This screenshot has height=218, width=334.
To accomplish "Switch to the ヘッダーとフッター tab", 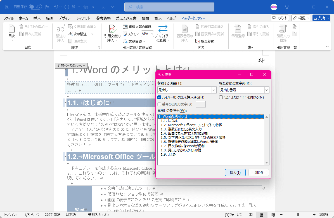I will pos(194,18).
